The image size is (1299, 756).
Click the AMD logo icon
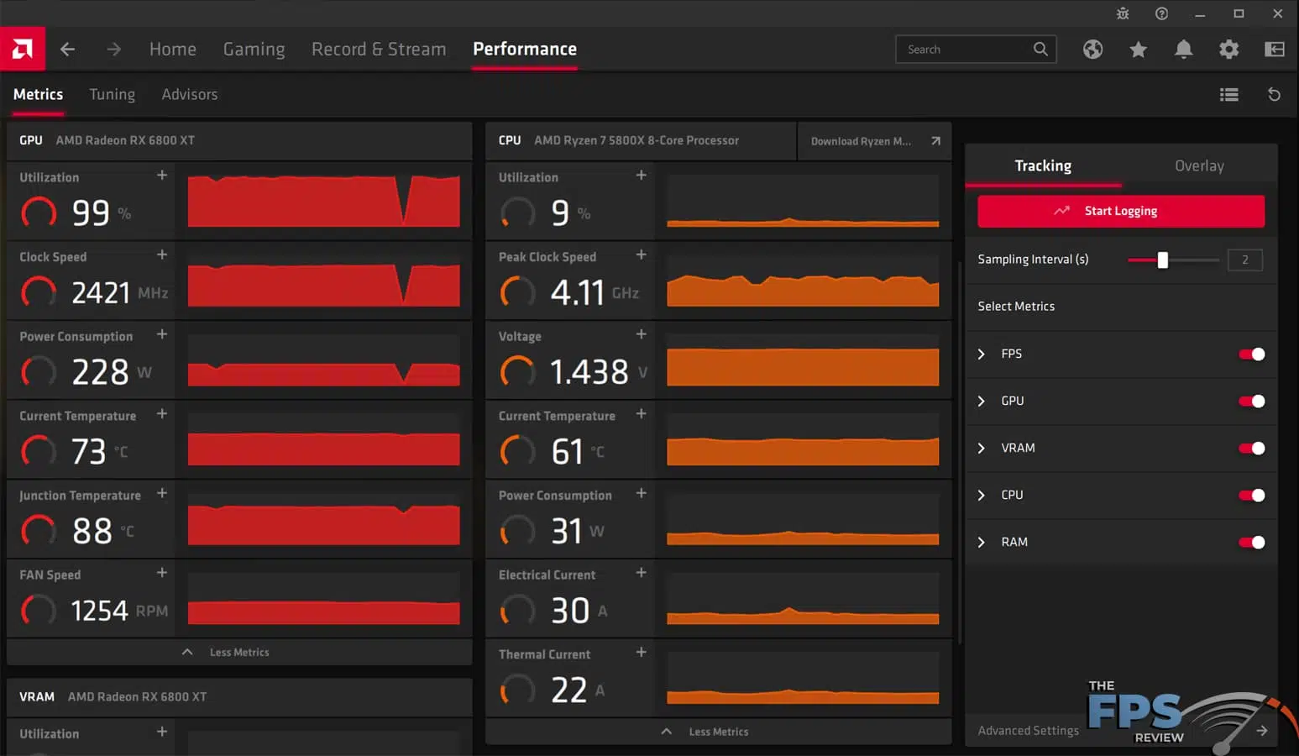click(23, 49)
